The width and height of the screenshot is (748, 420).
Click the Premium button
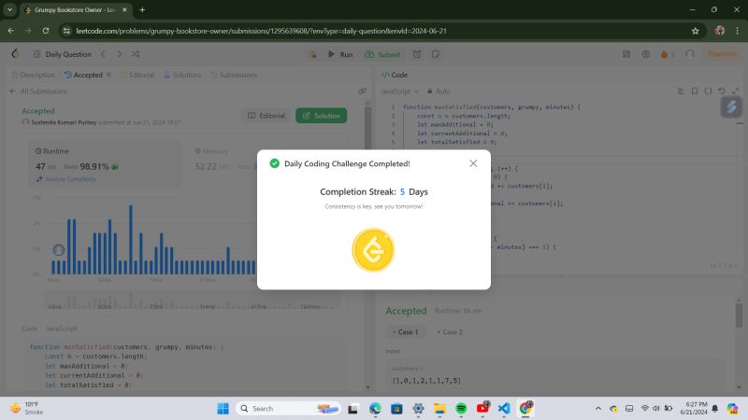(722, 54)
